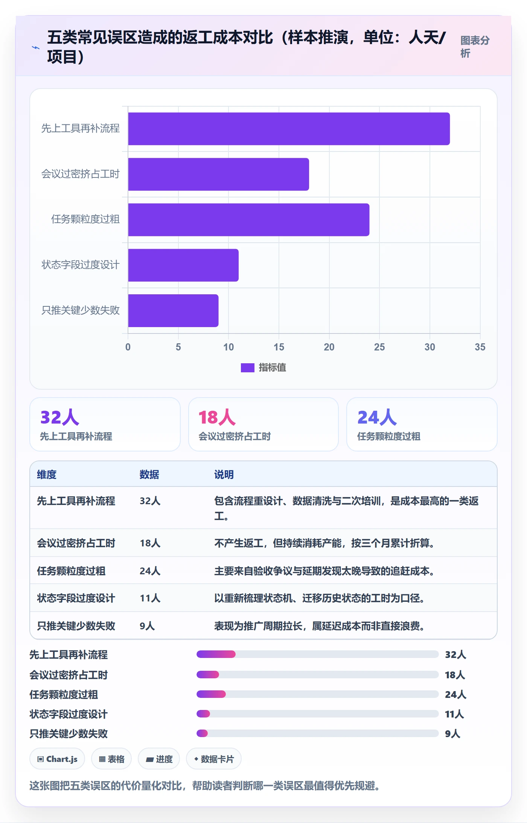Click the 数据卡片 tag
The image size is (527, 823).
click(x=214, y=759)
